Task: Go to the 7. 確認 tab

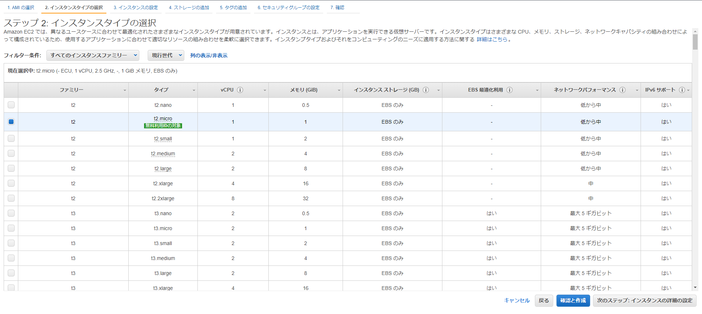Action: (x=337, y=8)
